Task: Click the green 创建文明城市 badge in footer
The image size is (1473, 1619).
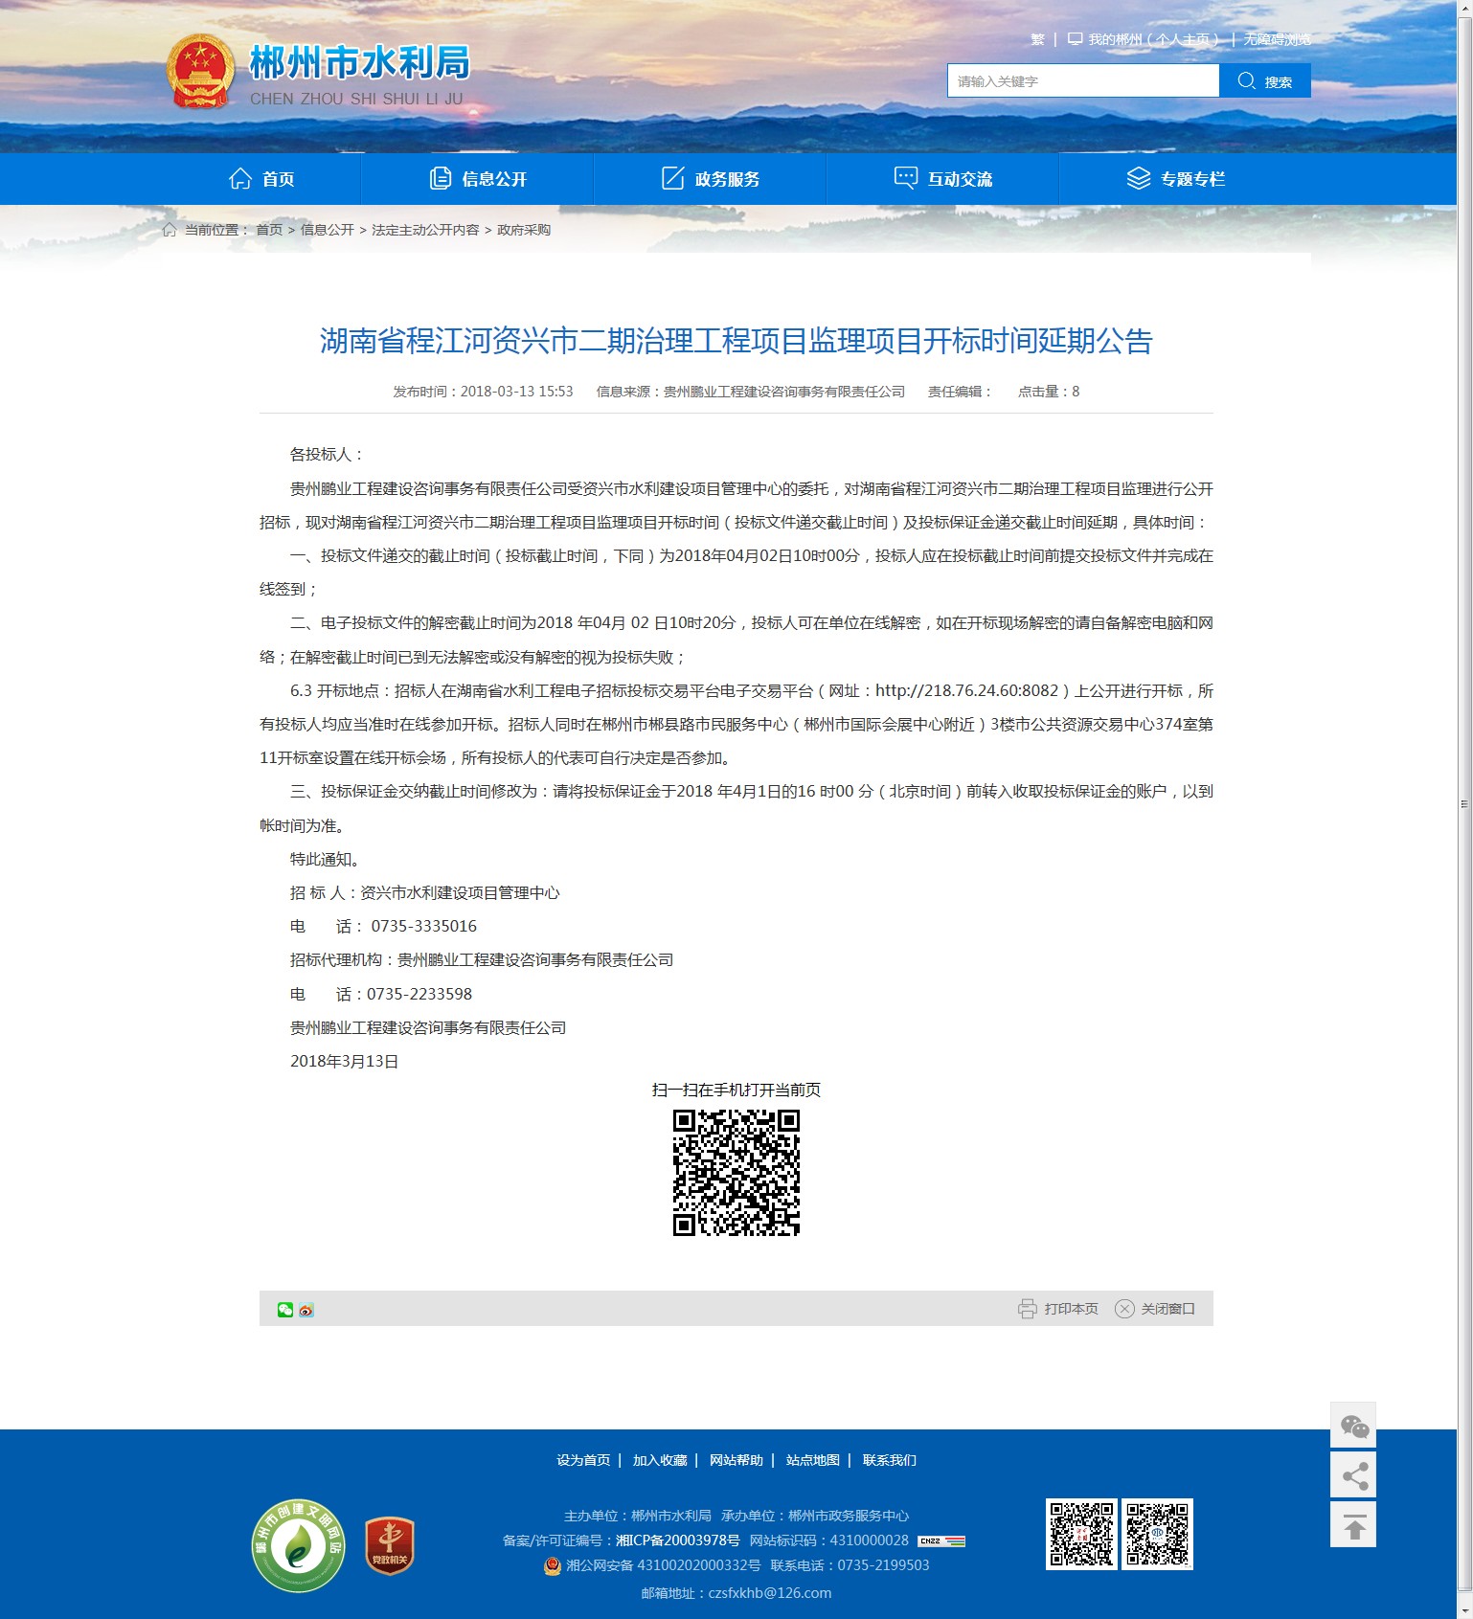Action: (298, 1546)
